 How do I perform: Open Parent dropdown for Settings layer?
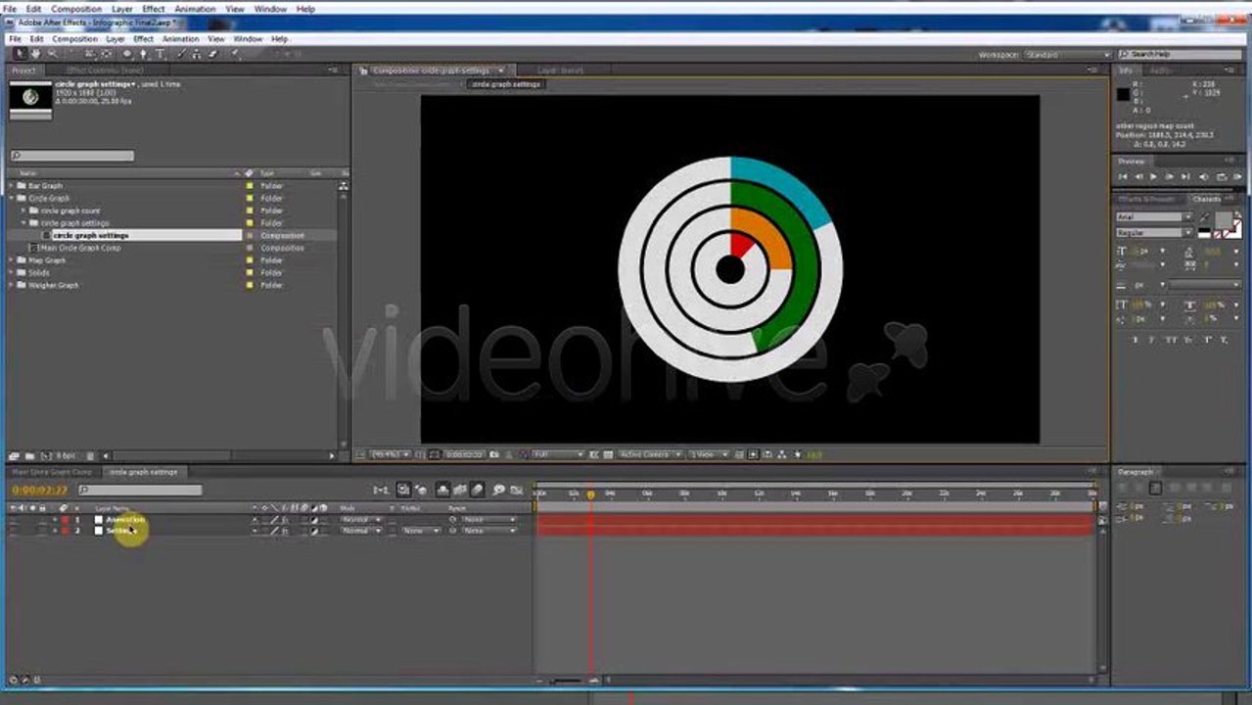click(489, 531)
